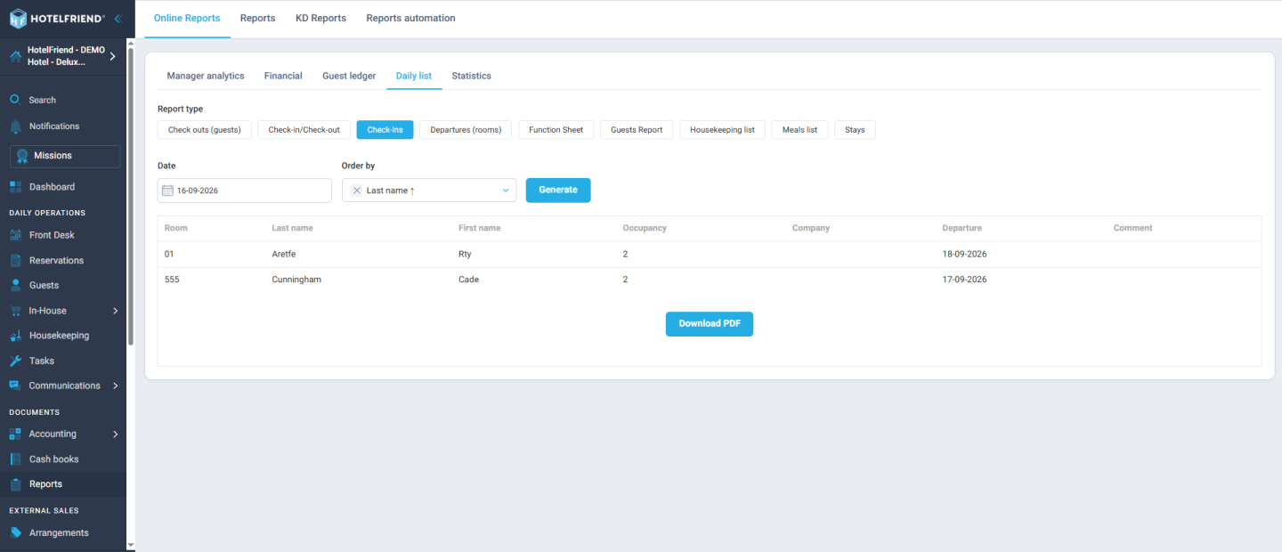Viewport: 1282px width, 552px height.
Task: Clear the Last name sort with X icon
Action: (x=357, y=191)
